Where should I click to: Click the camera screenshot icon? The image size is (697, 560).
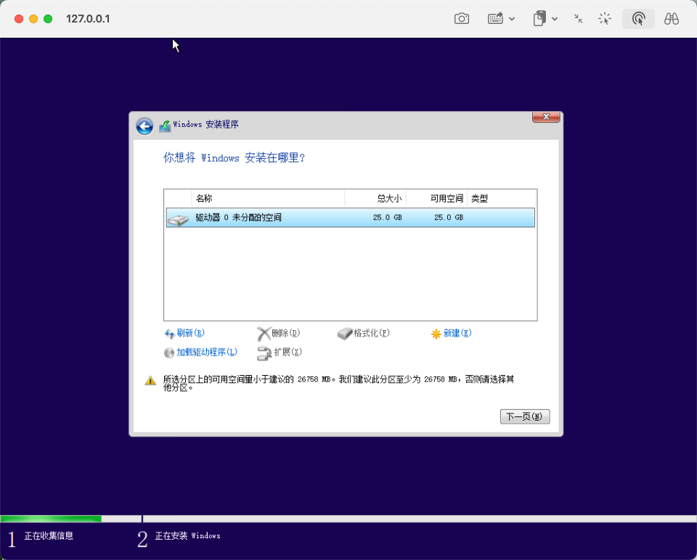click(x=462, y=19)
